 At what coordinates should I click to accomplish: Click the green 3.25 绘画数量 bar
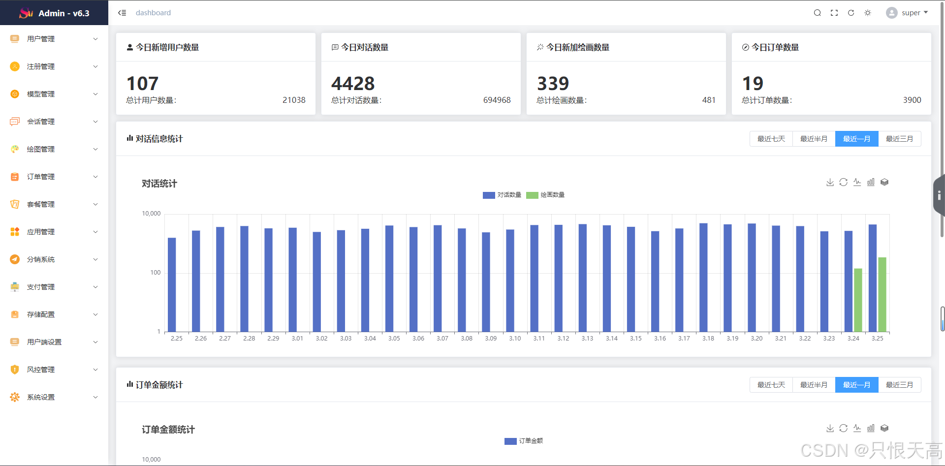click(882, 294)
